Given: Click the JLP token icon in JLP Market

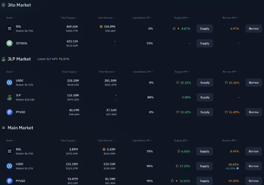Looking at the screenshot, I should 9,97.
